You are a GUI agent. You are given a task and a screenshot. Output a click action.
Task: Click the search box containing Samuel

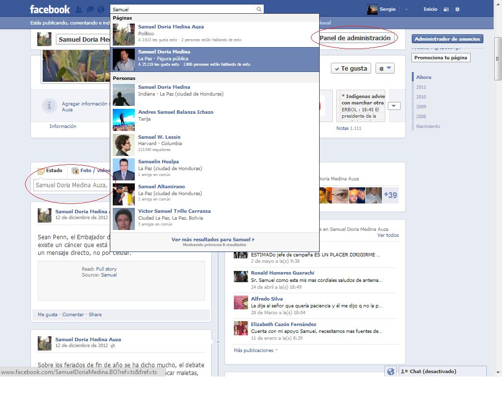[x=183, y=9]
